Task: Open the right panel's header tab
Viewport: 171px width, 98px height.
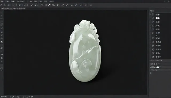Action: (x=152, y=11)
